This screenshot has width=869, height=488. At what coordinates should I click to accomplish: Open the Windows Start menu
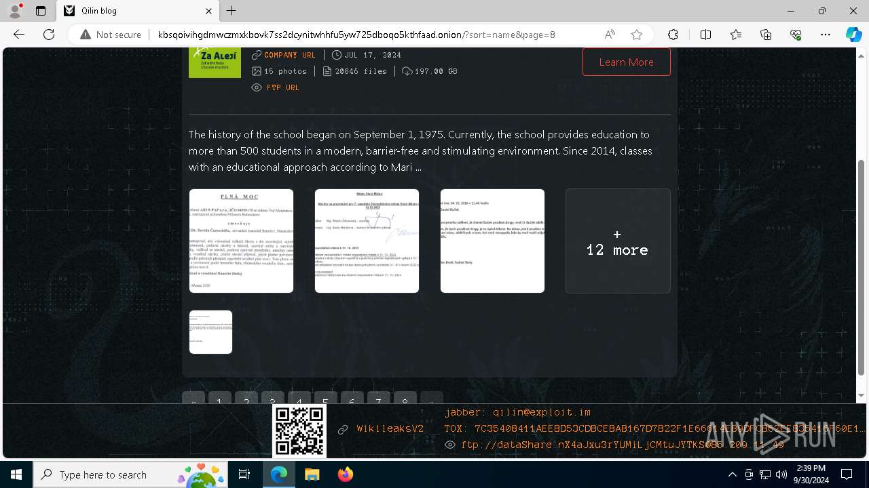[16, 474]
